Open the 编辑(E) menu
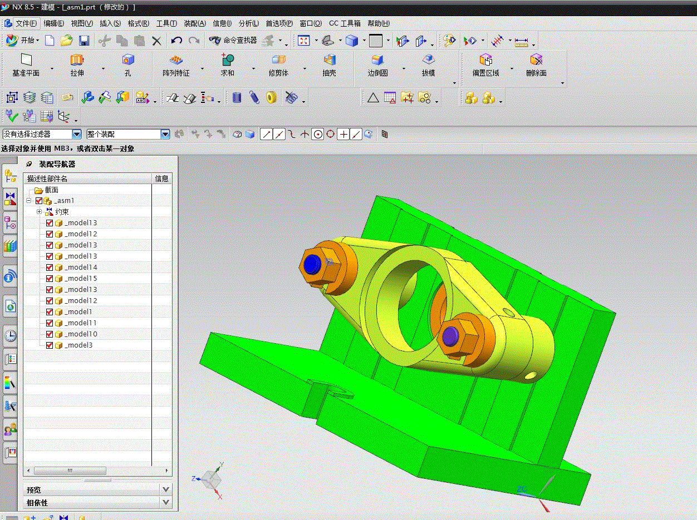The image size is (697, 520). [54, 23]
